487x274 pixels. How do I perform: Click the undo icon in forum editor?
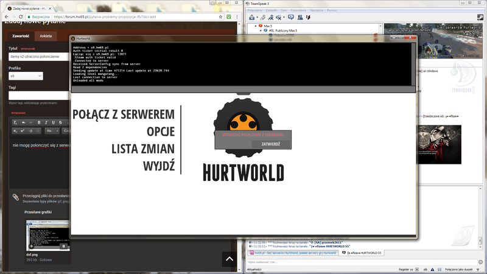pyautogui.click(x=24, y=123)
